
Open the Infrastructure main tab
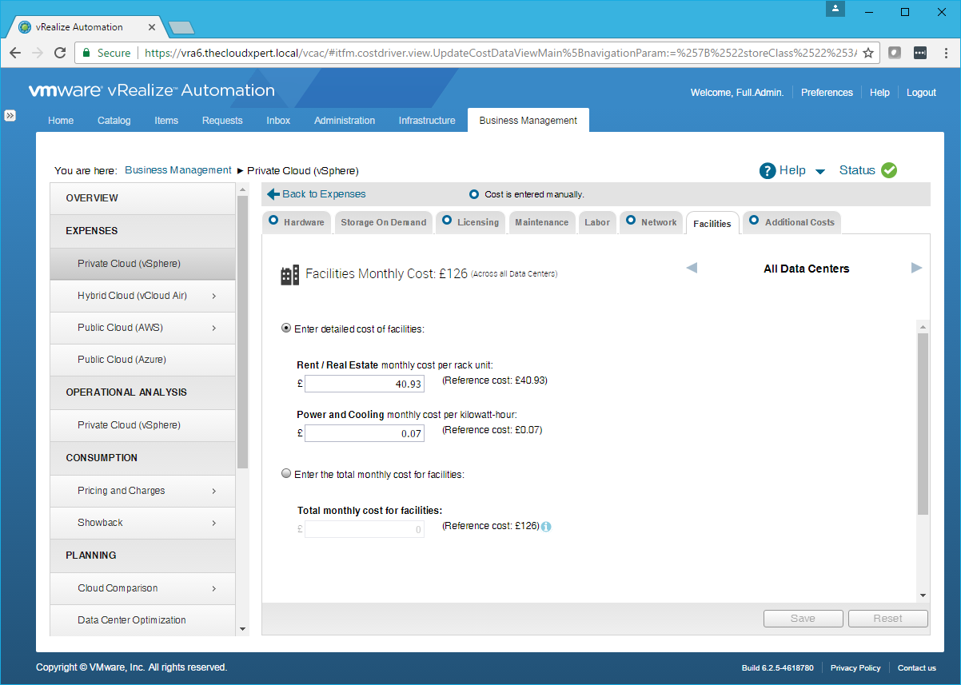coord(427,121)
